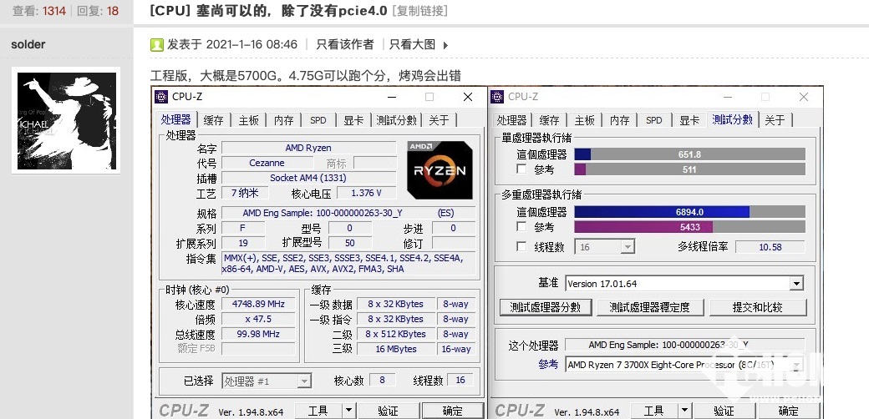Click the green post icon before 发表于

(157, 45)
